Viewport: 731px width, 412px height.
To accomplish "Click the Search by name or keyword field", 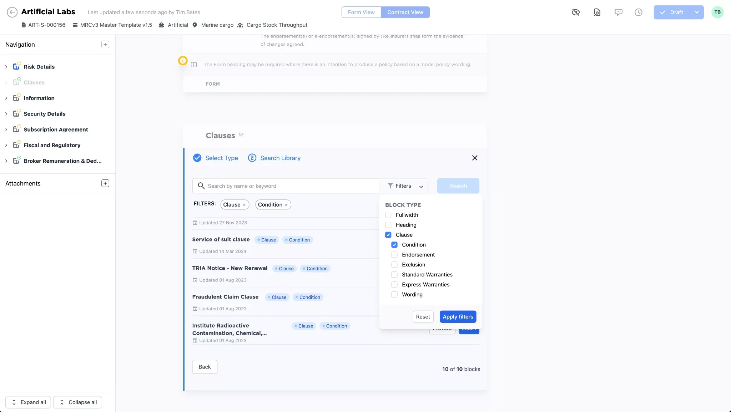I will [x=289, y=186].
